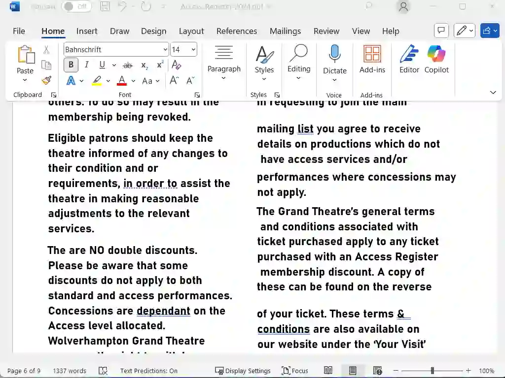505x378 pixels.
Task: Expand the Styles gallery dropdown
Action: click(264, 79)
